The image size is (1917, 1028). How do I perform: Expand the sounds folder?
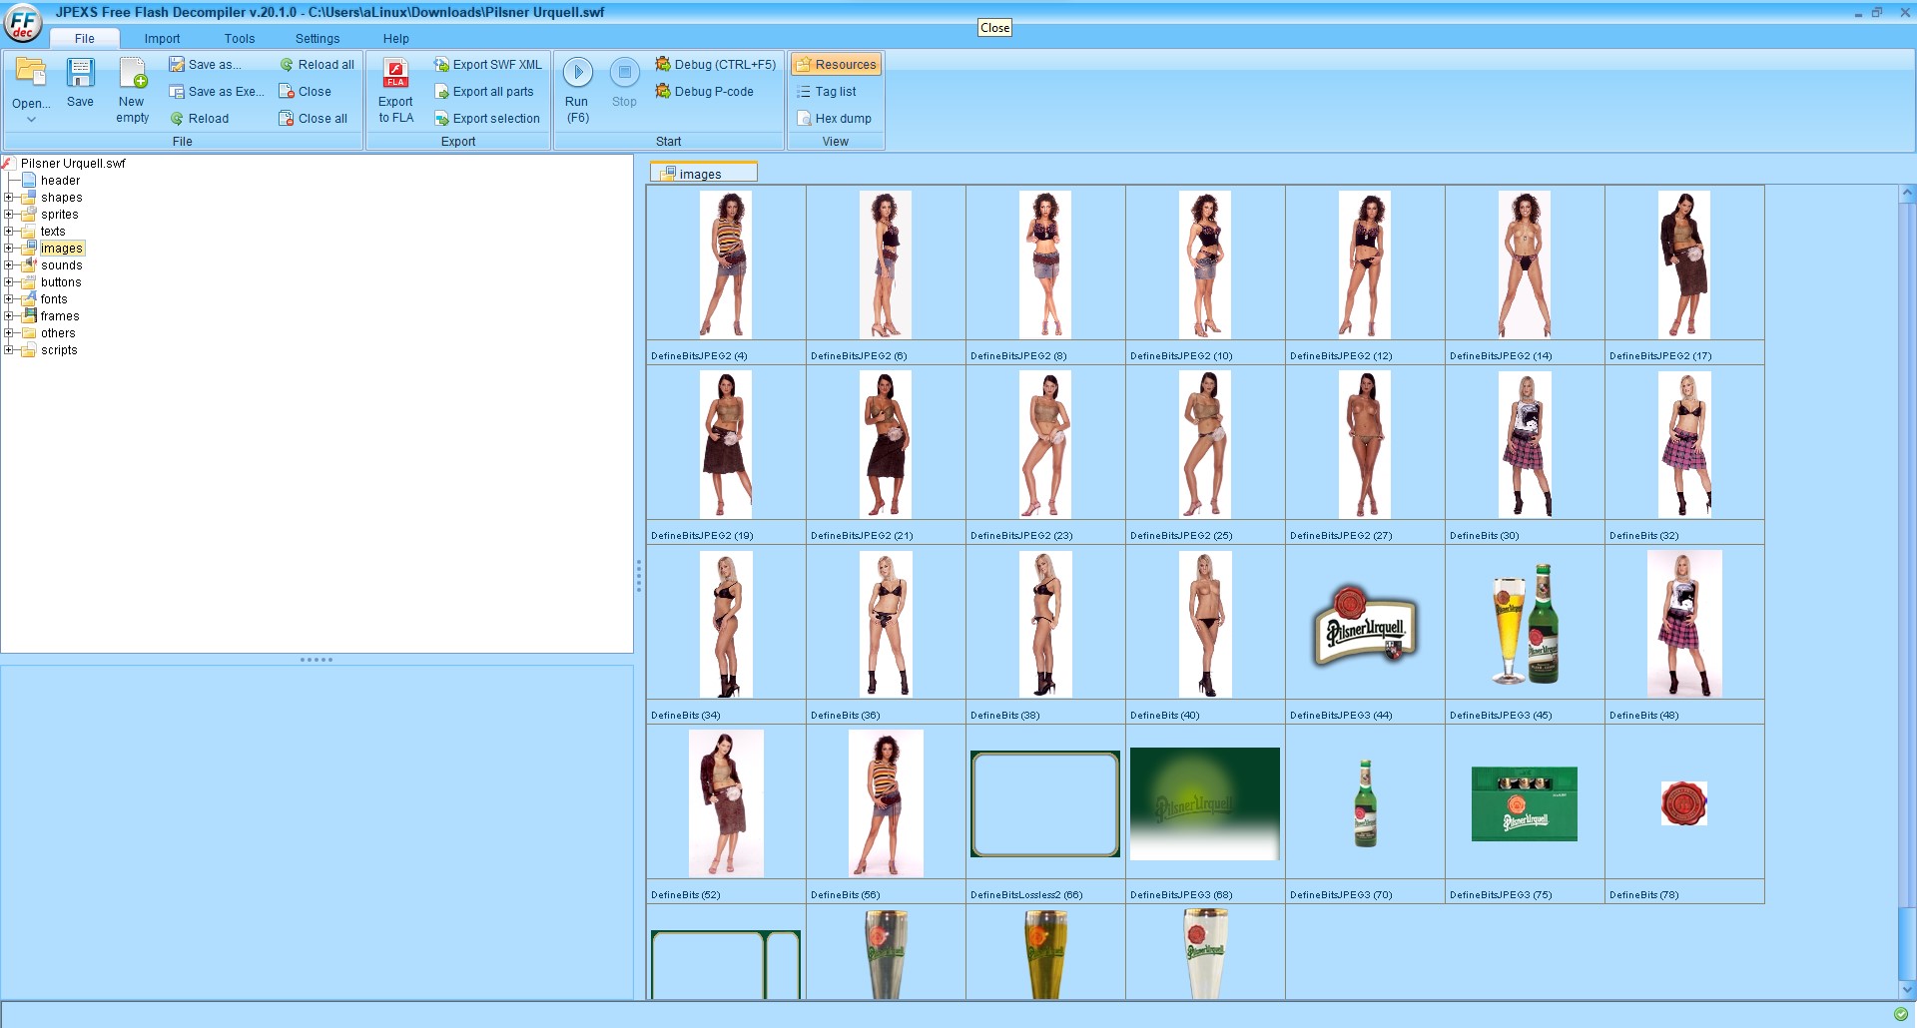pos(9,265)
